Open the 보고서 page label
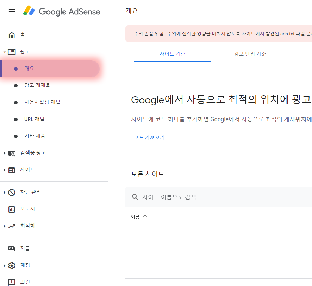 point(27,209)
